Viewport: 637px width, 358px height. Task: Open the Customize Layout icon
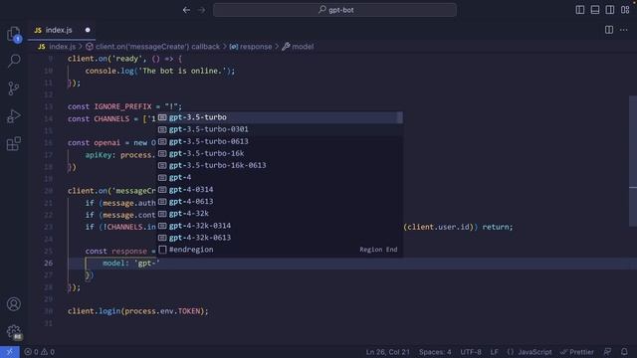pyautogui.click(x=625, y=10)
